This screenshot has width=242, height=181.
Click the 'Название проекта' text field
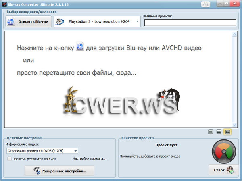click(190, 23)
